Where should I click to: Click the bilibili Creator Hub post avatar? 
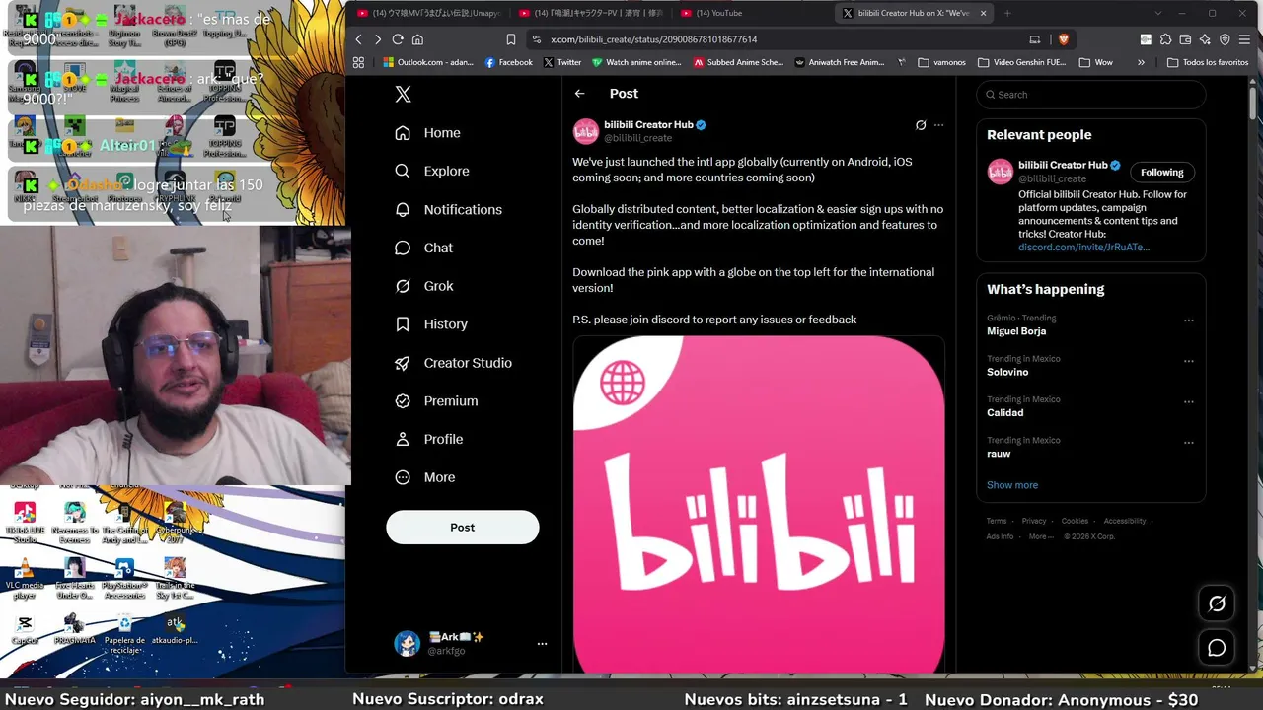point(586,131)
